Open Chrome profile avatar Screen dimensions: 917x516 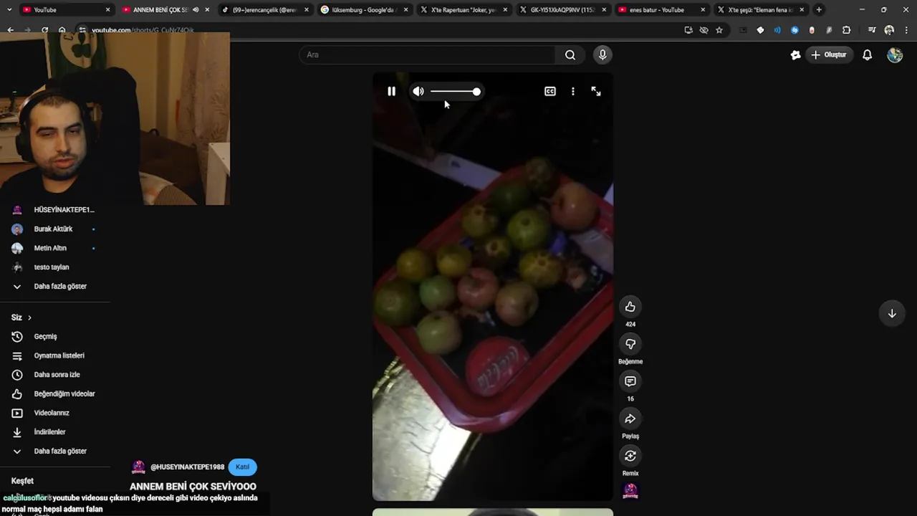(x=889, y=30)
